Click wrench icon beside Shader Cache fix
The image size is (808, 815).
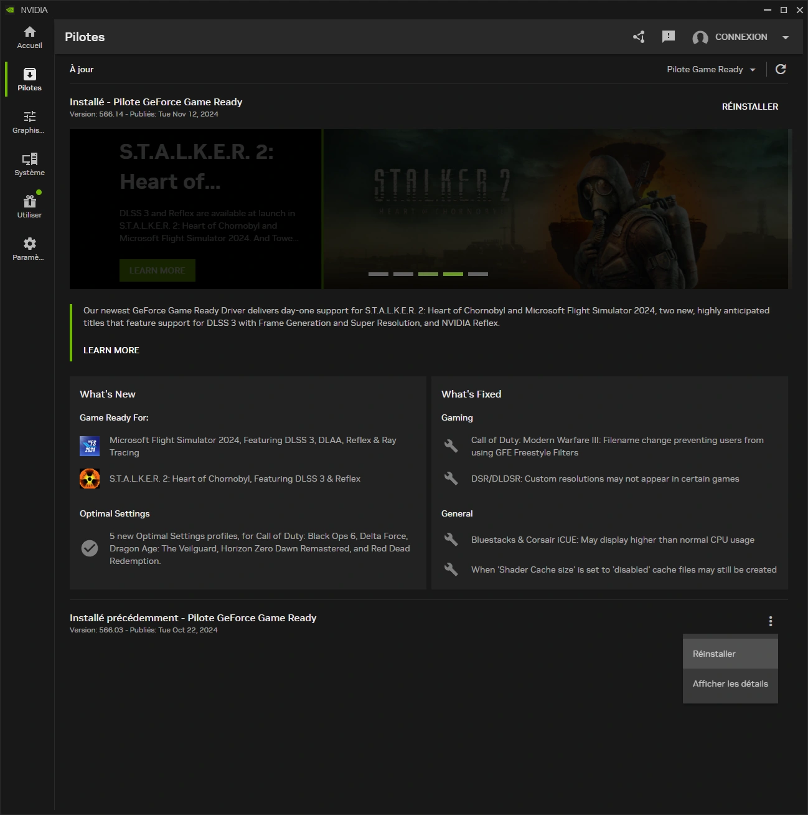(x=451, y=570)
